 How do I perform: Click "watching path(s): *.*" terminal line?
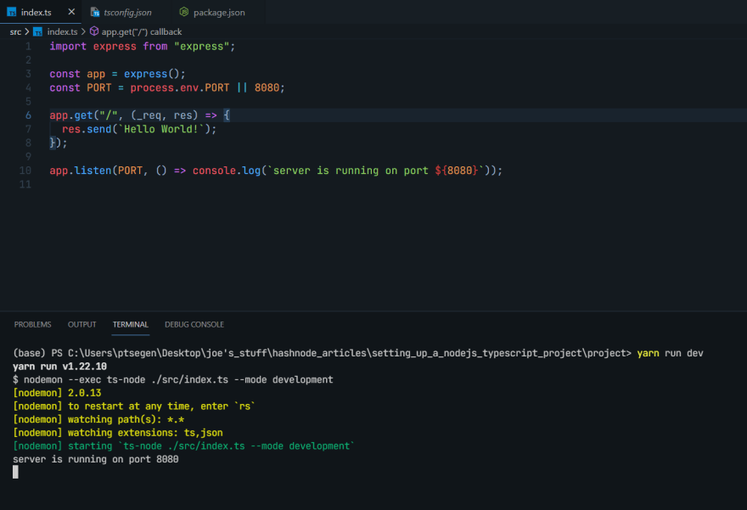(x=98, y=419)
